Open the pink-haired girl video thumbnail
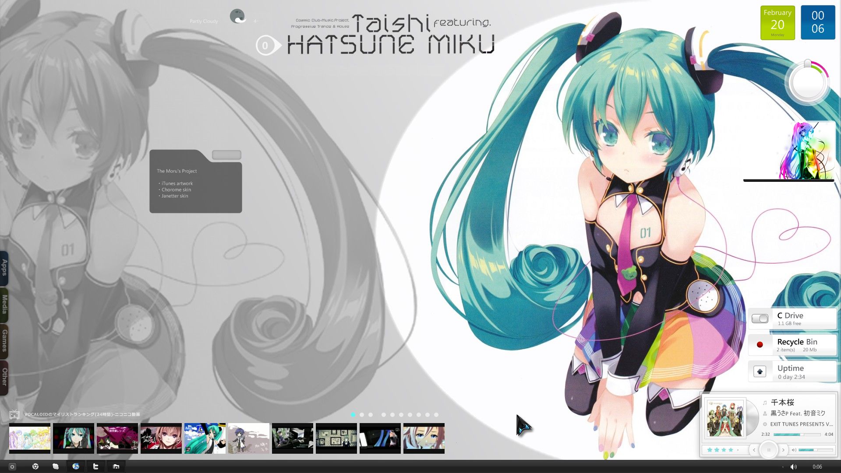 coord(161,438)
